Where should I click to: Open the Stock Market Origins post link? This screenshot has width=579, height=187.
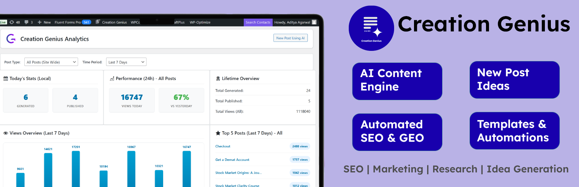[x=238, y=173]
